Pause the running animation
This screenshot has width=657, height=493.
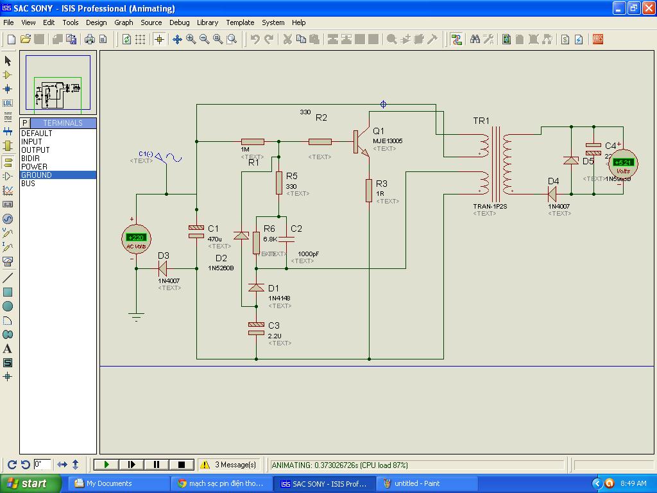(157, 465)
